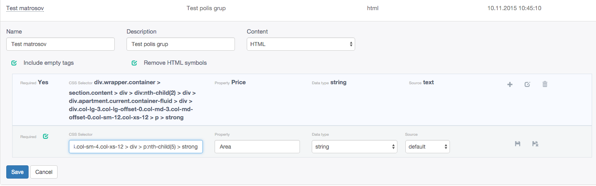Cancel editing the template
596x186 pixels.
point(44,172)
